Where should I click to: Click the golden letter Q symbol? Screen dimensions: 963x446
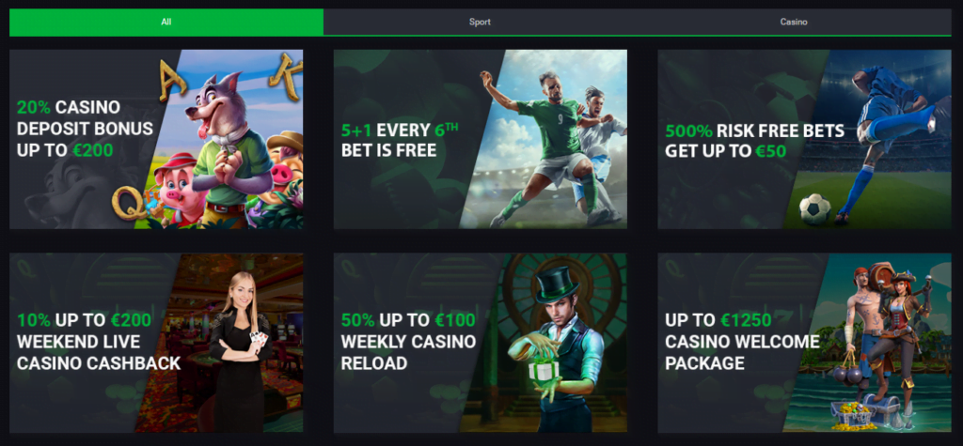click(126, 201)
